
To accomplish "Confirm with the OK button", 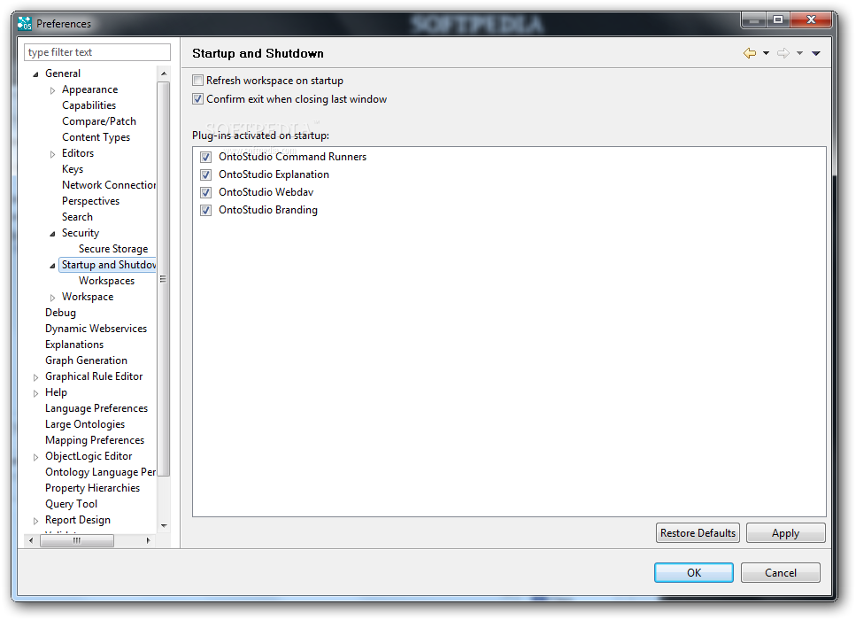I will click(694, 573).
